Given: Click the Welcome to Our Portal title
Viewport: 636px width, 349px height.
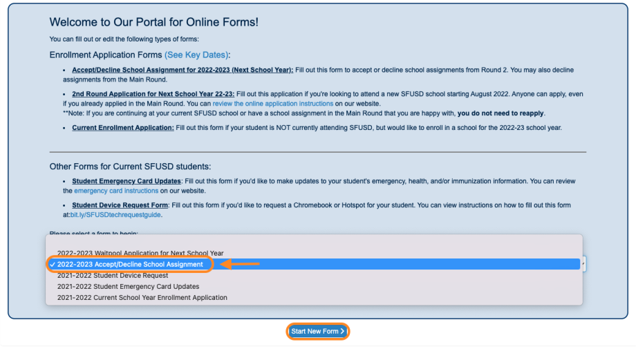Looking at the screenshot, I should point(154,22).
